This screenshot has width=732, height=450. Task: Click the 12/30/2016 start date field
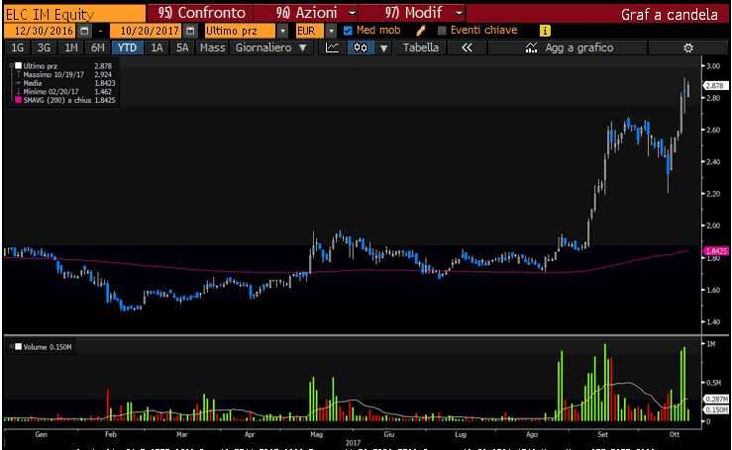point(41,31)
